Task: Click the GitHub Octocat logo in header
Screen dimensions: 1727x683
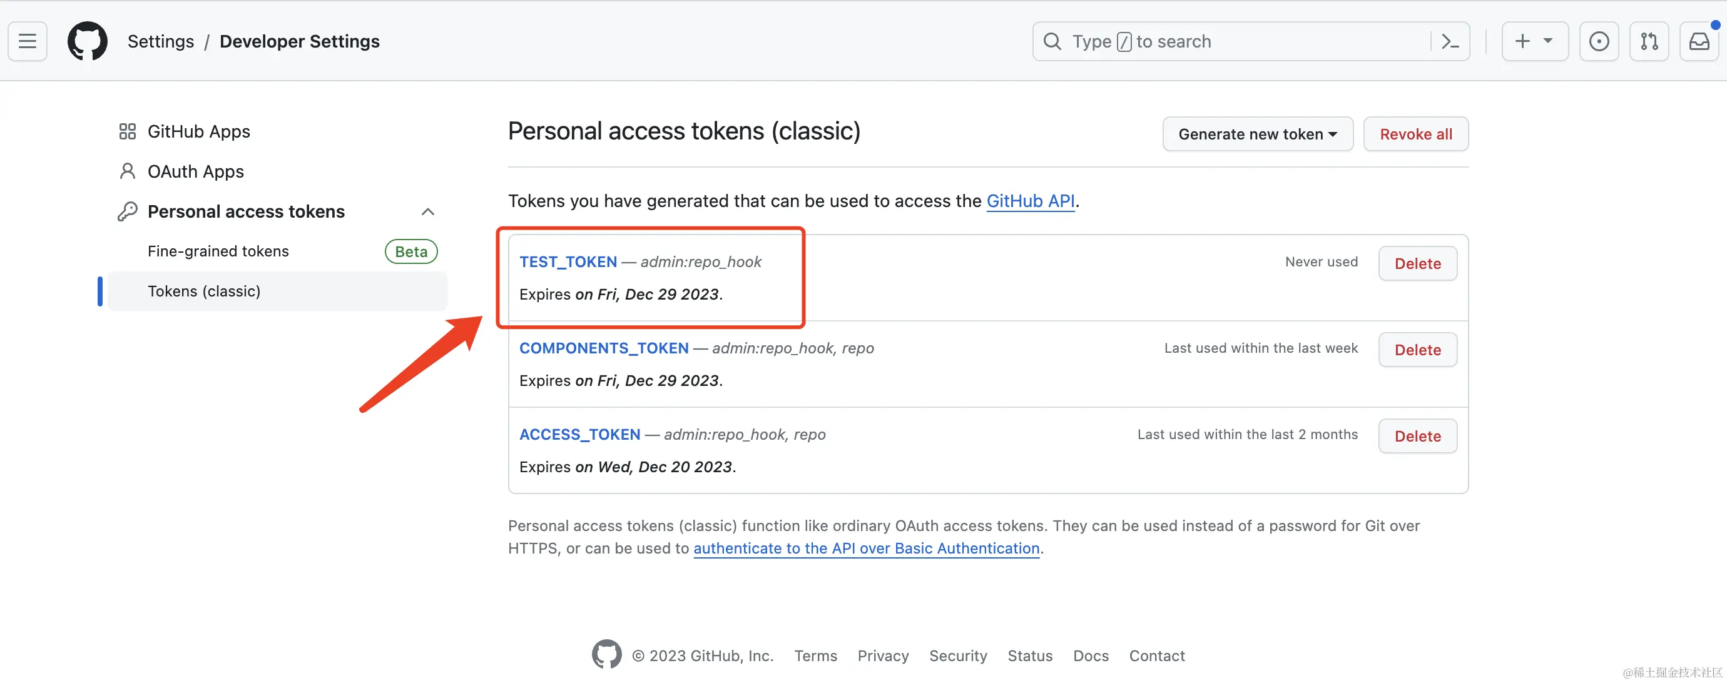Action: click(x=88, y=41)
